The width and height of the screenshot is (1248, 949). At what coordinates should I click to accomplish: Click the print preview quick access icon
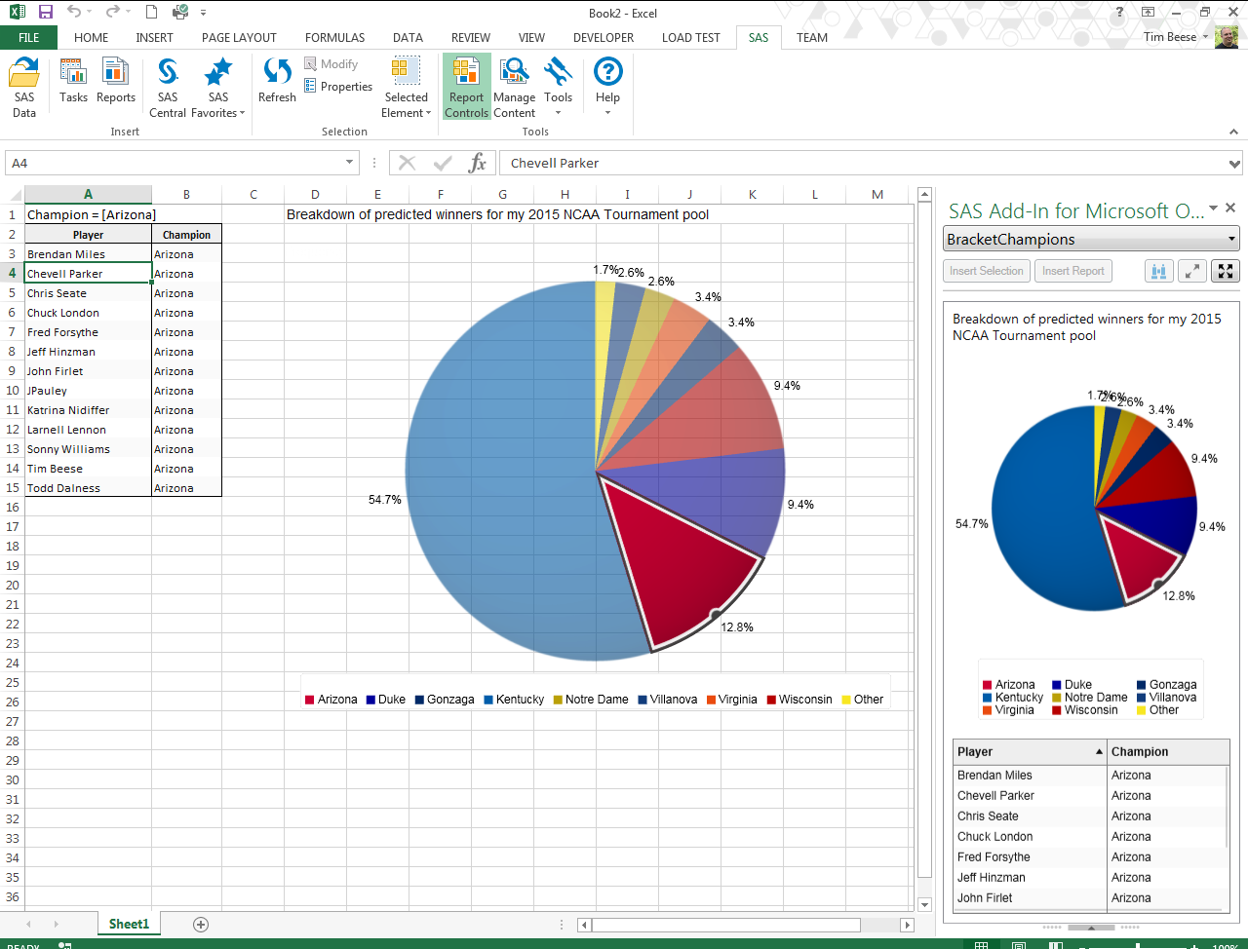(180, 13)
